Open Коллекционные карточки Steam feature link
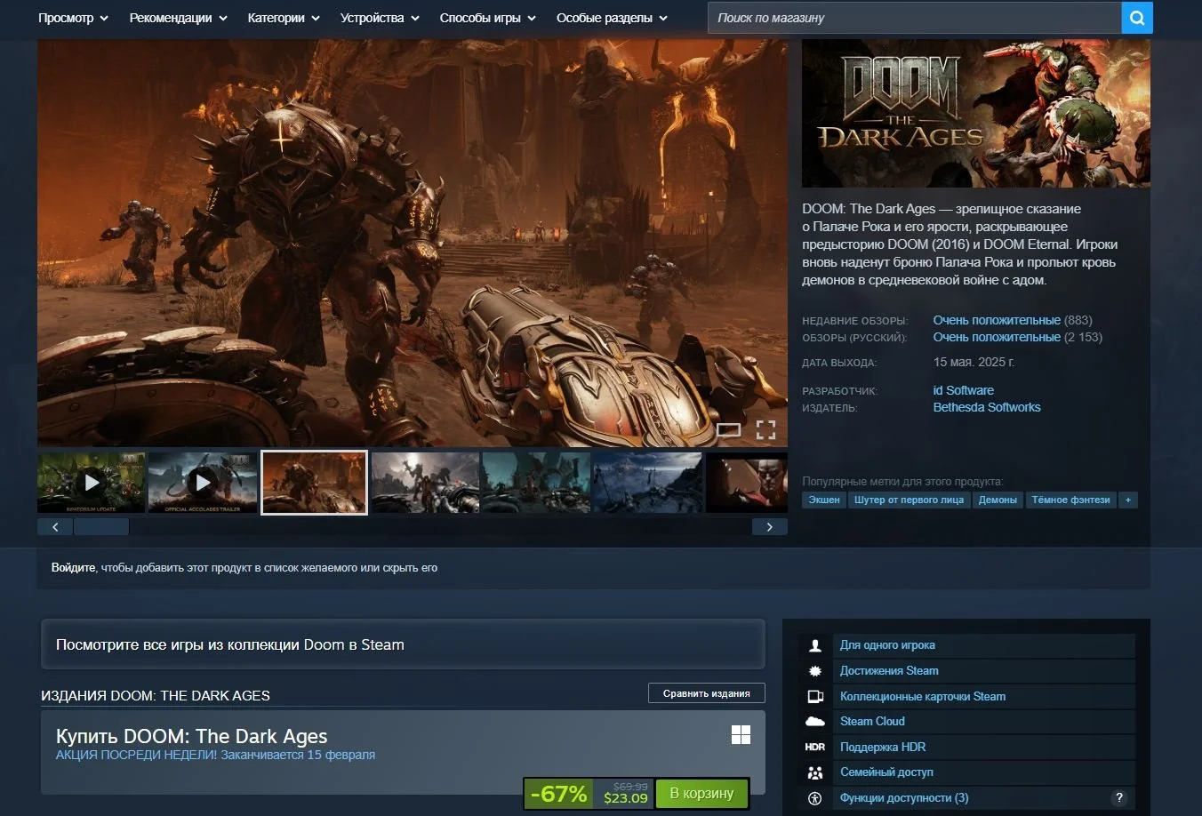This screenshot has height=816, width=1202. [x=923, y=697]
